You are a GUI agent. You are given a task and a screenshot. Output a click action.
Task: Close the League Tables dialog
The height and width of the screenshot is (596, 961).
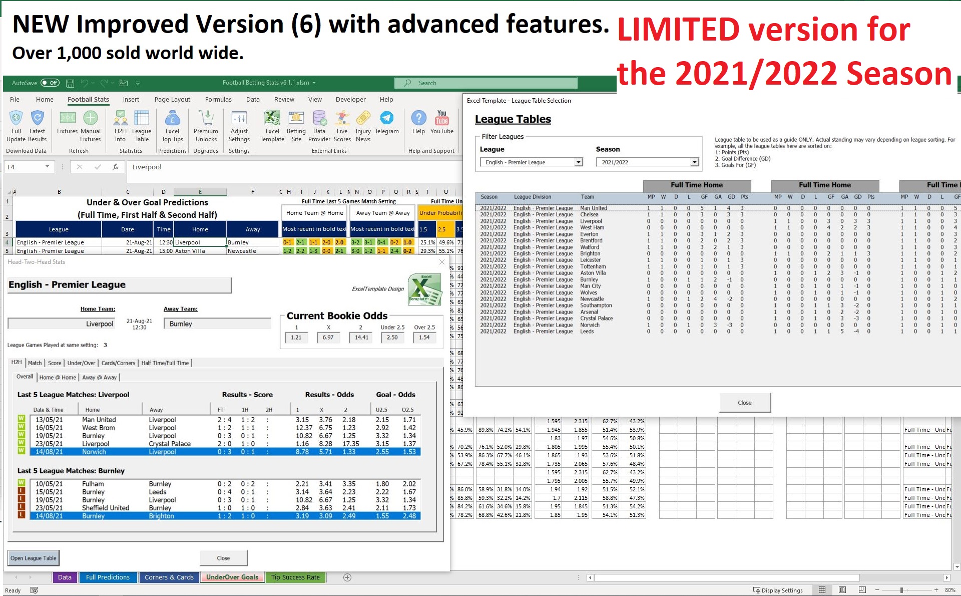744,403
